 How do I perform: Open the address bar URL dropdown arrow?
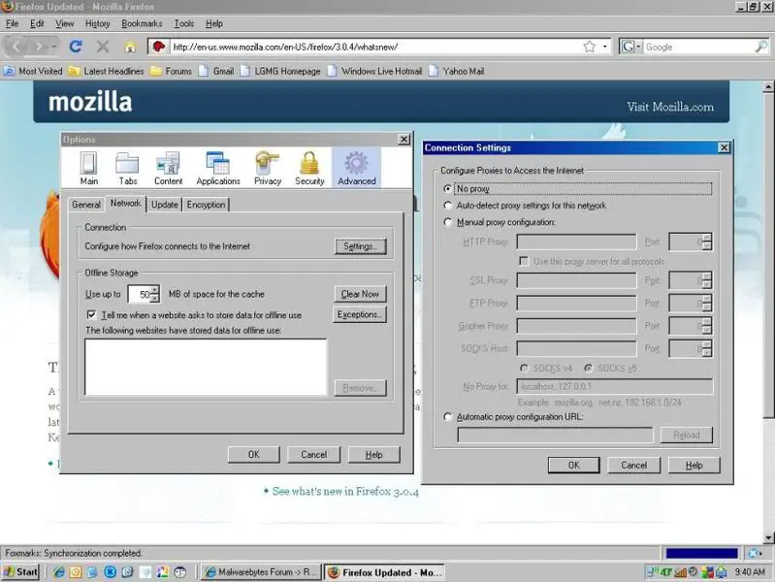click(x=605, y=47)
